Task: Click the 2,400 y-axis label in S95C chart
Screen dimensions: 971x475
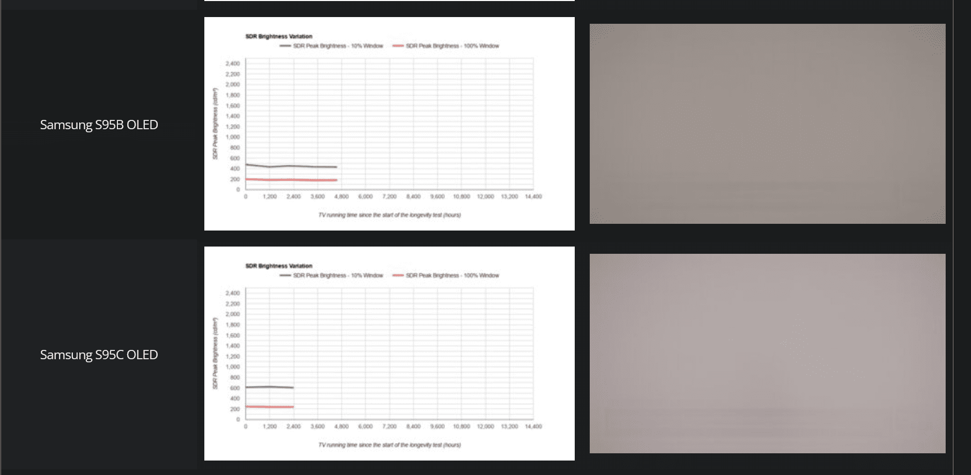Action: (232, 293)
